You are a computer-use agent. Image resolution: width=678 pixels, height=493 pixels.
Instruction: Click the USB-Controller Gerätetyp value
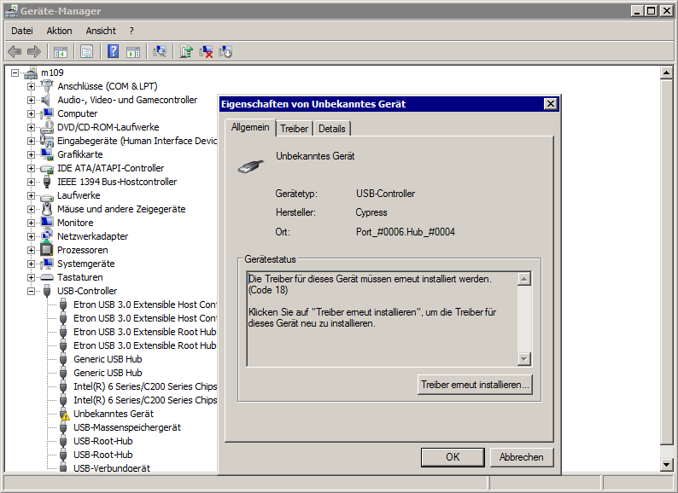point(385,194)
